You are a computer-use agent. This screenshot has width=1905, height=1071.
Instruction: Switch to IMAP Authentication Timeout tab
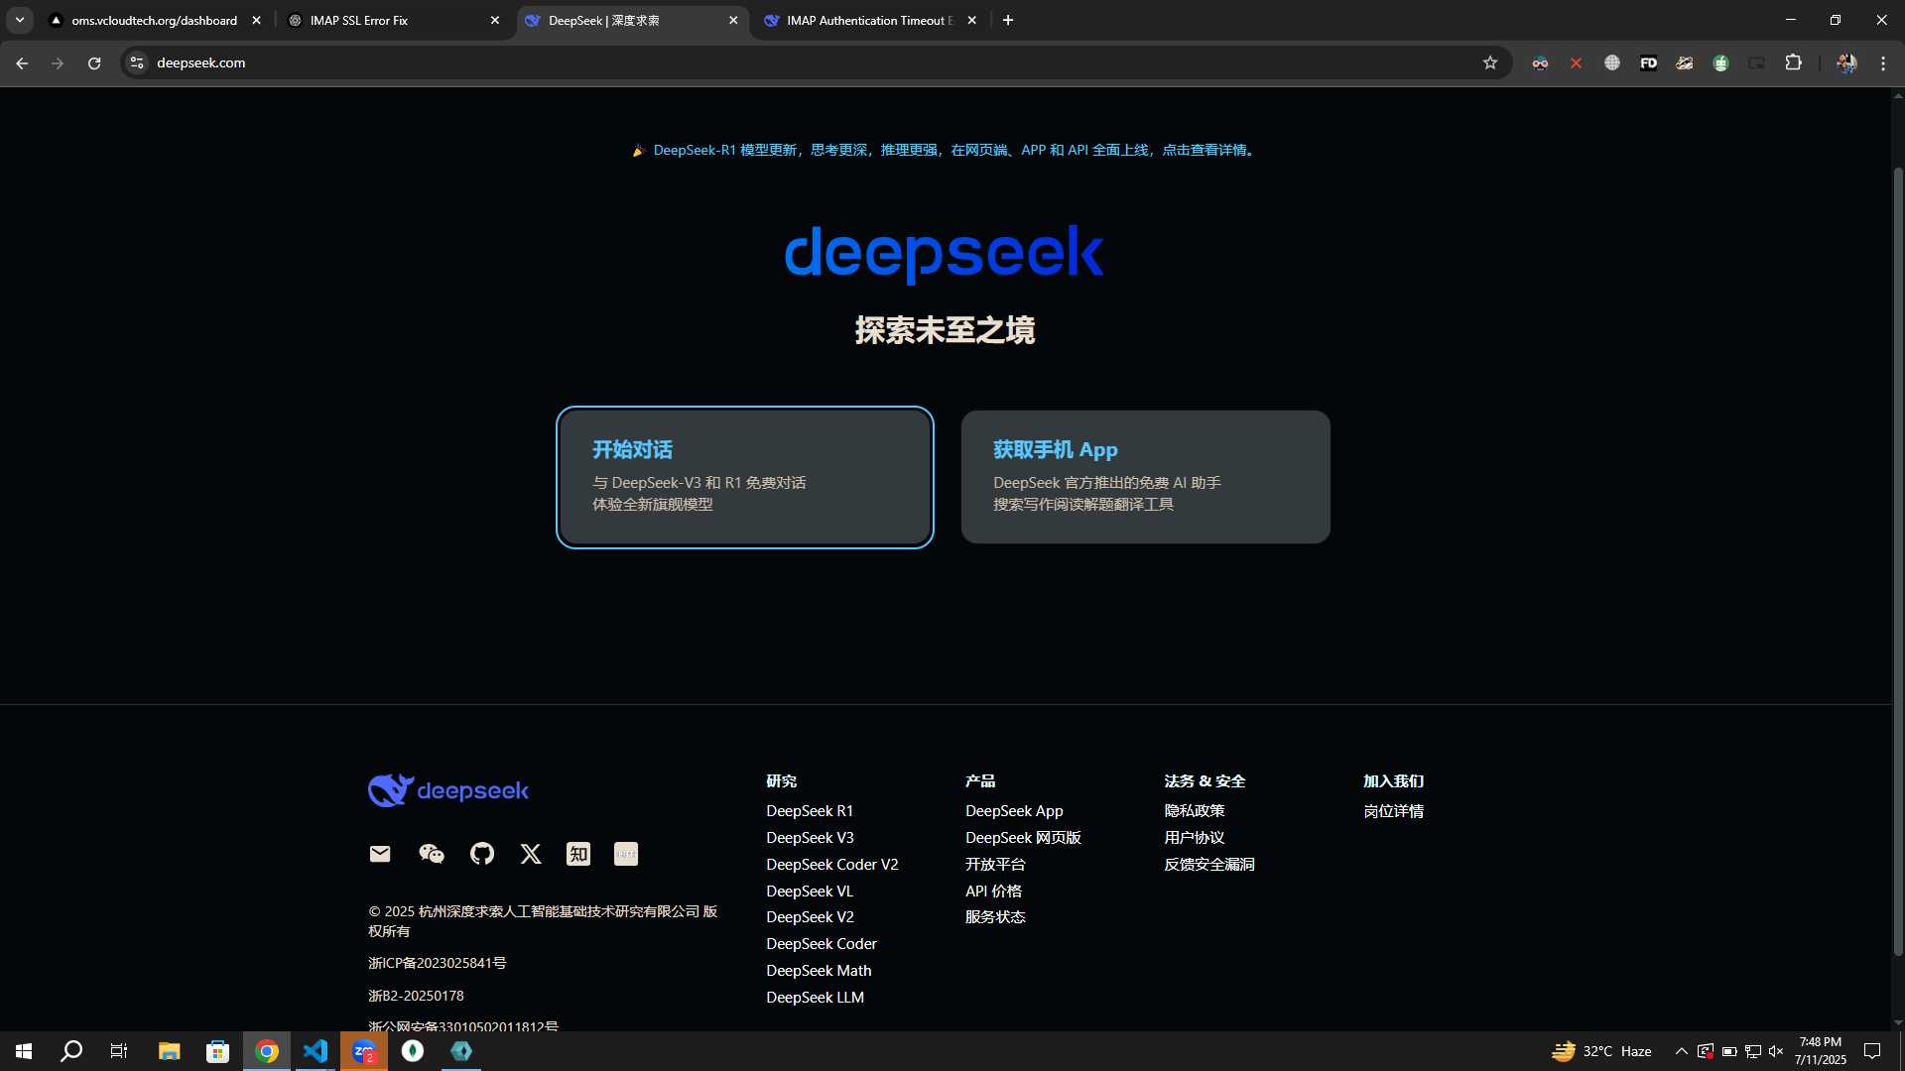click(x=869, y=20)
